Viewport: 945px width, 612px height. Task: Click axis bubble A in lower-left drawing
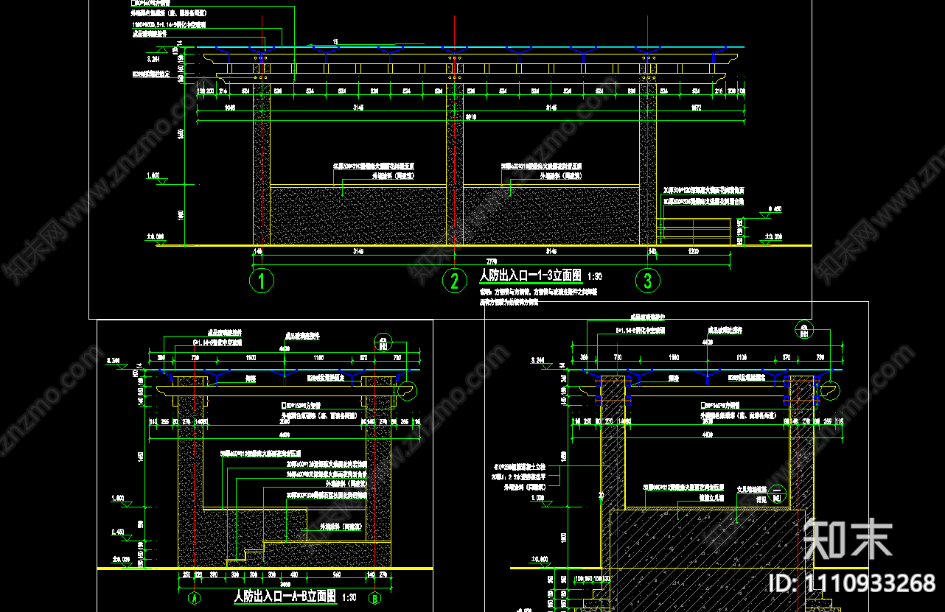click(x=195, y=597)
